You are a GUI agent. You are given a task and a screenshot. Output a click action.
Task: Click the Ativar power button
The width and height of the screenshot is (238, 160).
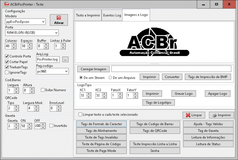pyautogui.click(x=59, y=20)
